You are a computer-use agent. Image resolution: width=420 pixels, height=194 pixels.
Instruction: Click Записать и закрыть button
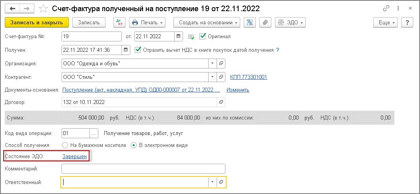click(37, 23)
